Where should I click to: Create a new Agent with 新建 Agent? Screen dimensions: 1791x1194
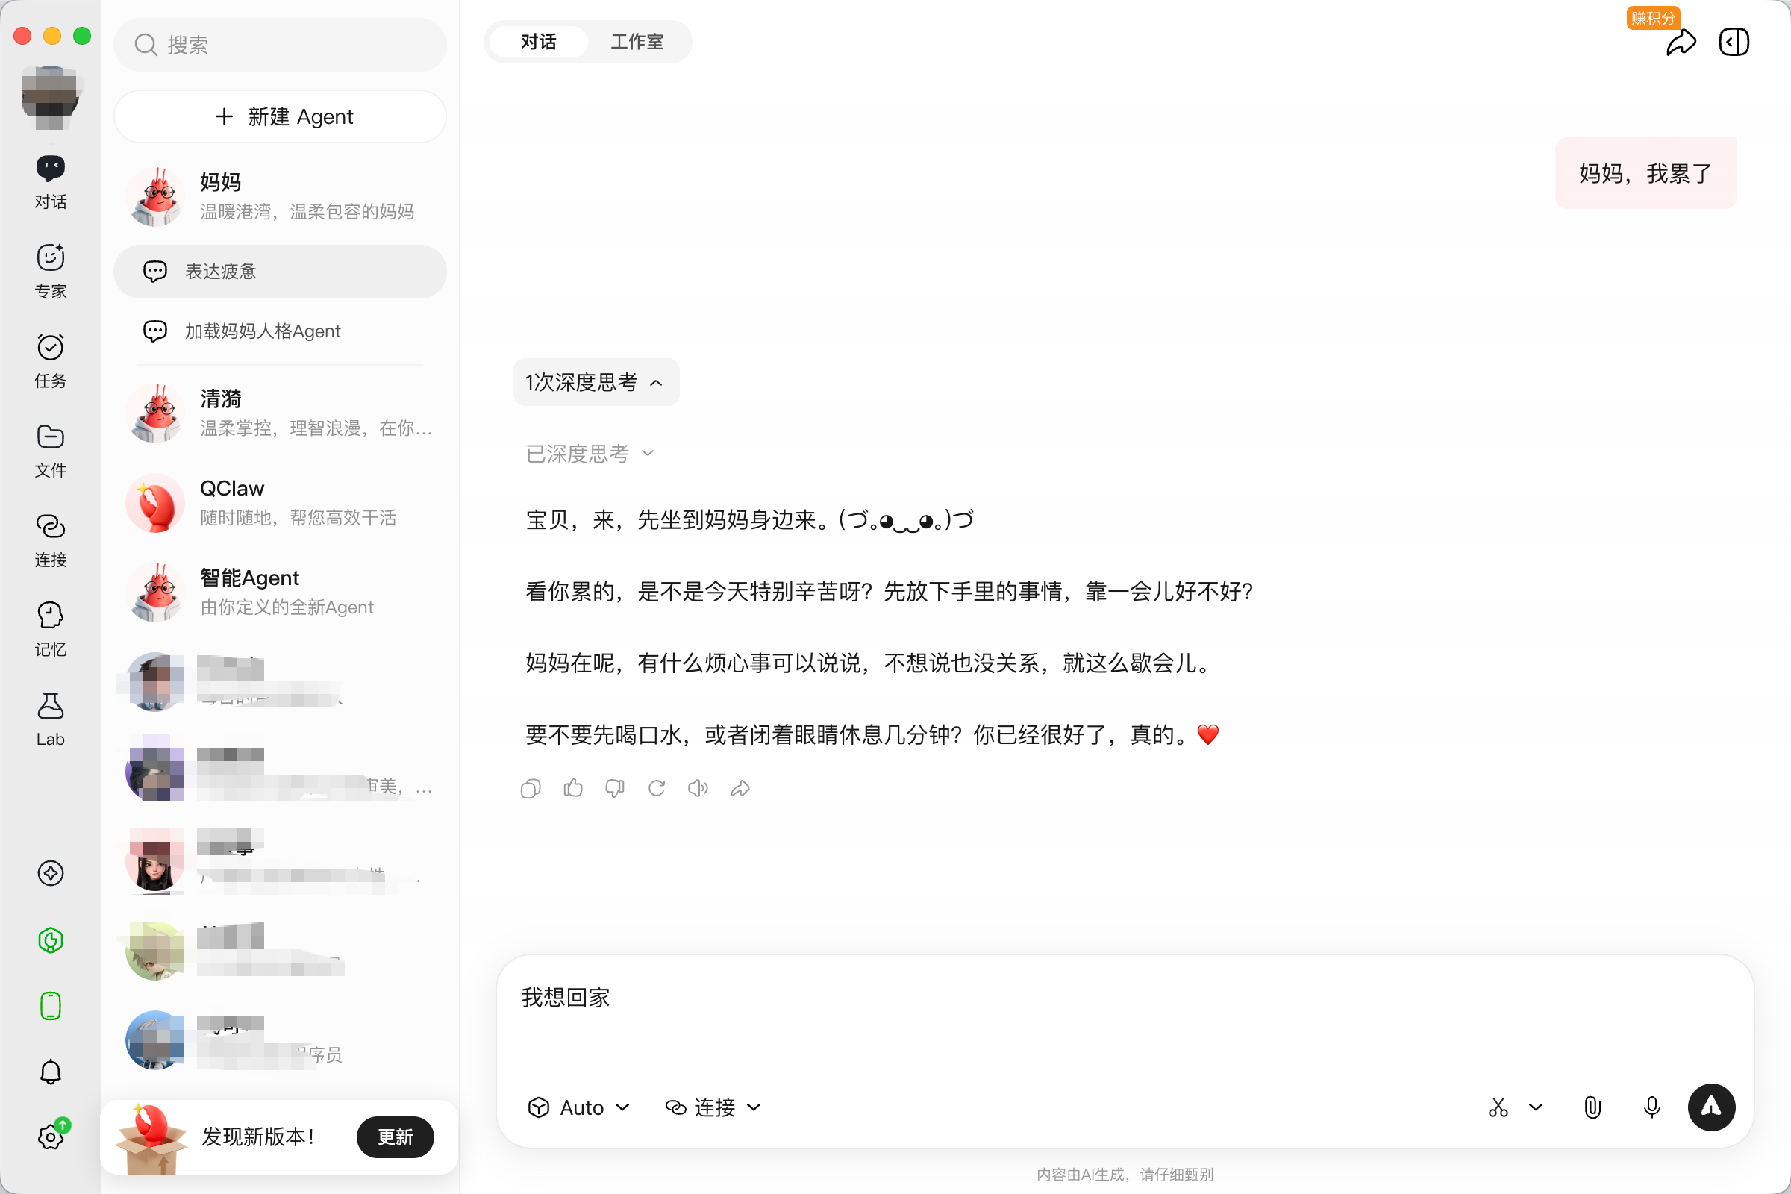[x=281, y=116]
